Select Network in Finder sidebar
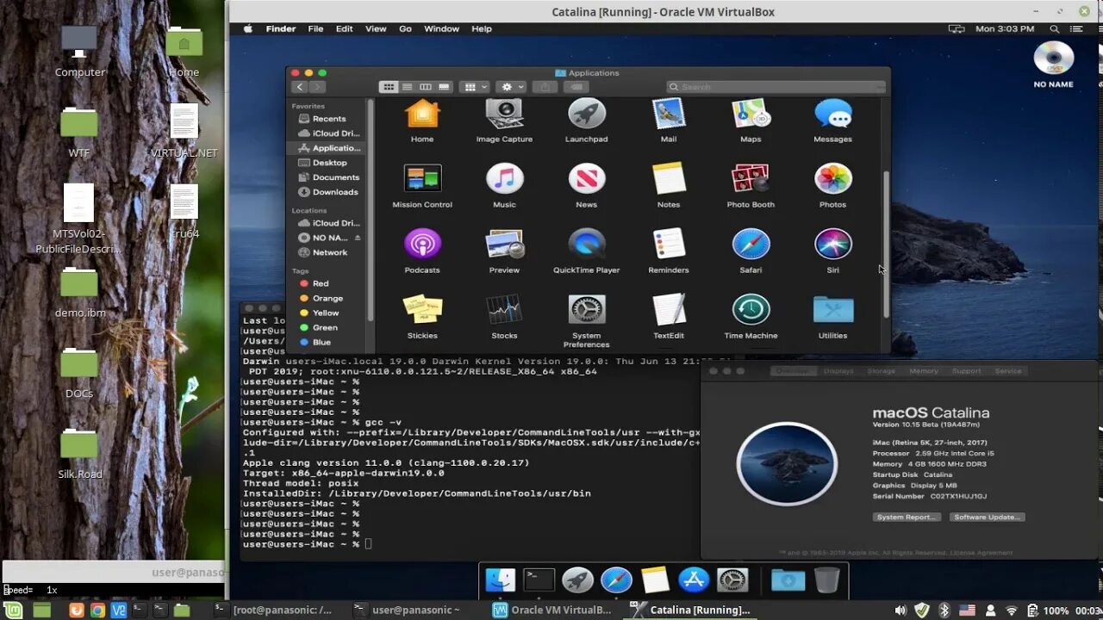Screen dimensions: 1103x620 pos(328,252)
